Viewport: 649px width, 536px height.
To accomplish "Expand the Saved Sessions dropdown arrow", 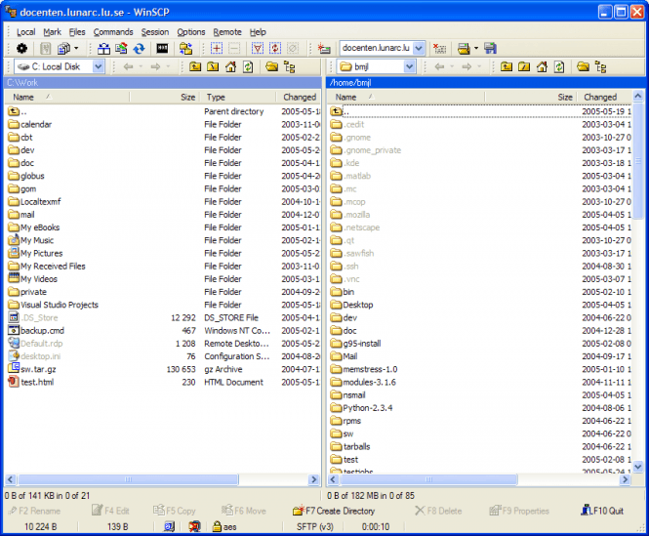I will coord(476,49).
